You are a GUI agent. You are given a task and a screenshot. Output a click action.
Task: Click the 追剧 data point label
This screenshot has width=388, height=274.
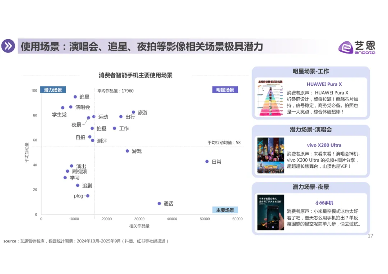(87, 185)
